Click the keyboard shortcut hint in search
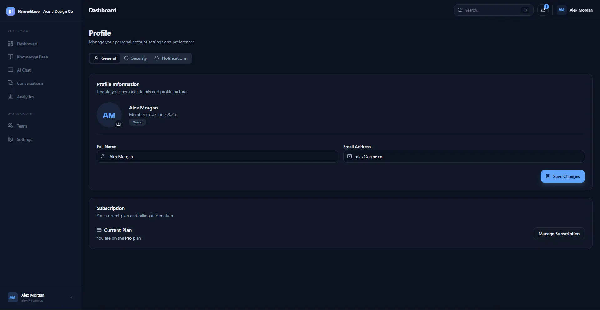The width and height of the screenshot is (600, 310). [x=525, y=10]
